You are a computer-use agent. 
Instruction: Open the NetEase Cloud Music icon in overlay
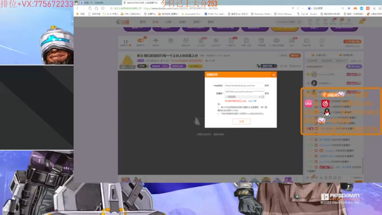(325, 104)
